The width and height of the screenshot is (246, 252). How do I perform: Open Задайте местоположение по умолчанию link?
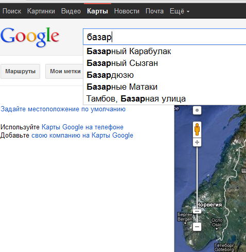63,109
